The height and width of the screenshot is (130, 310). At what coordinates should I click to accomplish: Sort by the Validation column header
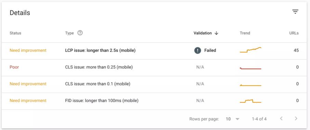203,33
